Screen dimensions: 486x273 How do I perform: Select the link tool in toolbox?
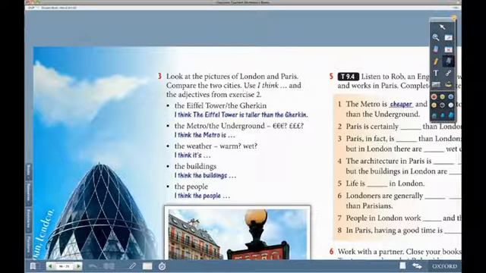pos(448,73)
